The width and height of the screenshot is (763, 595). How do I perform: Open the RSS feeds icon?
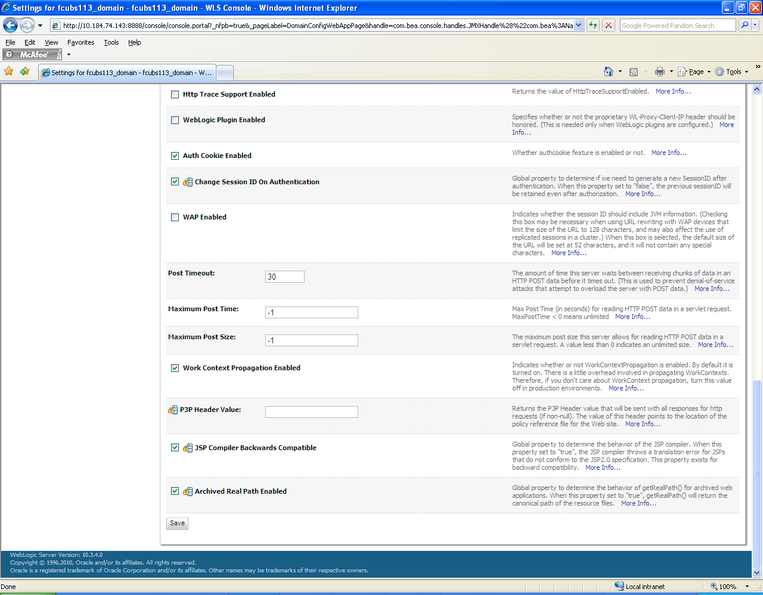[634, 72]
